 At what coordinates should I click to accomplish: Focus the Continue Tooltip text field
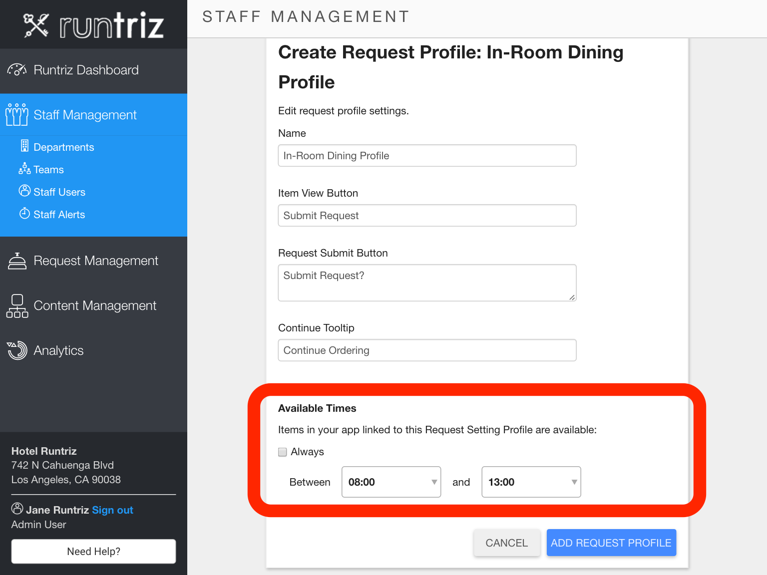(x=427, y=350)
